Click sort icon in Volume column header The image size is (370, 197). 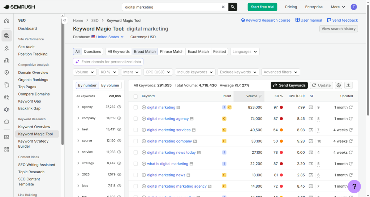(x=260, y=96)
